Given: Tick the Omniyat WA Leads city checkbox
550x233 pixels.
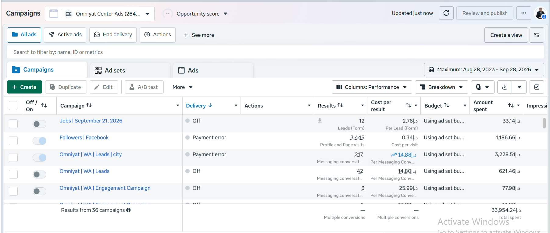Looking at the screenshot, I should point(13,157).
